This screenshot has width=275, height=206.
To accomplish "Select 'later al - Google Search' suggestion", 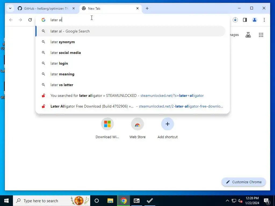I will click(131, 31).
